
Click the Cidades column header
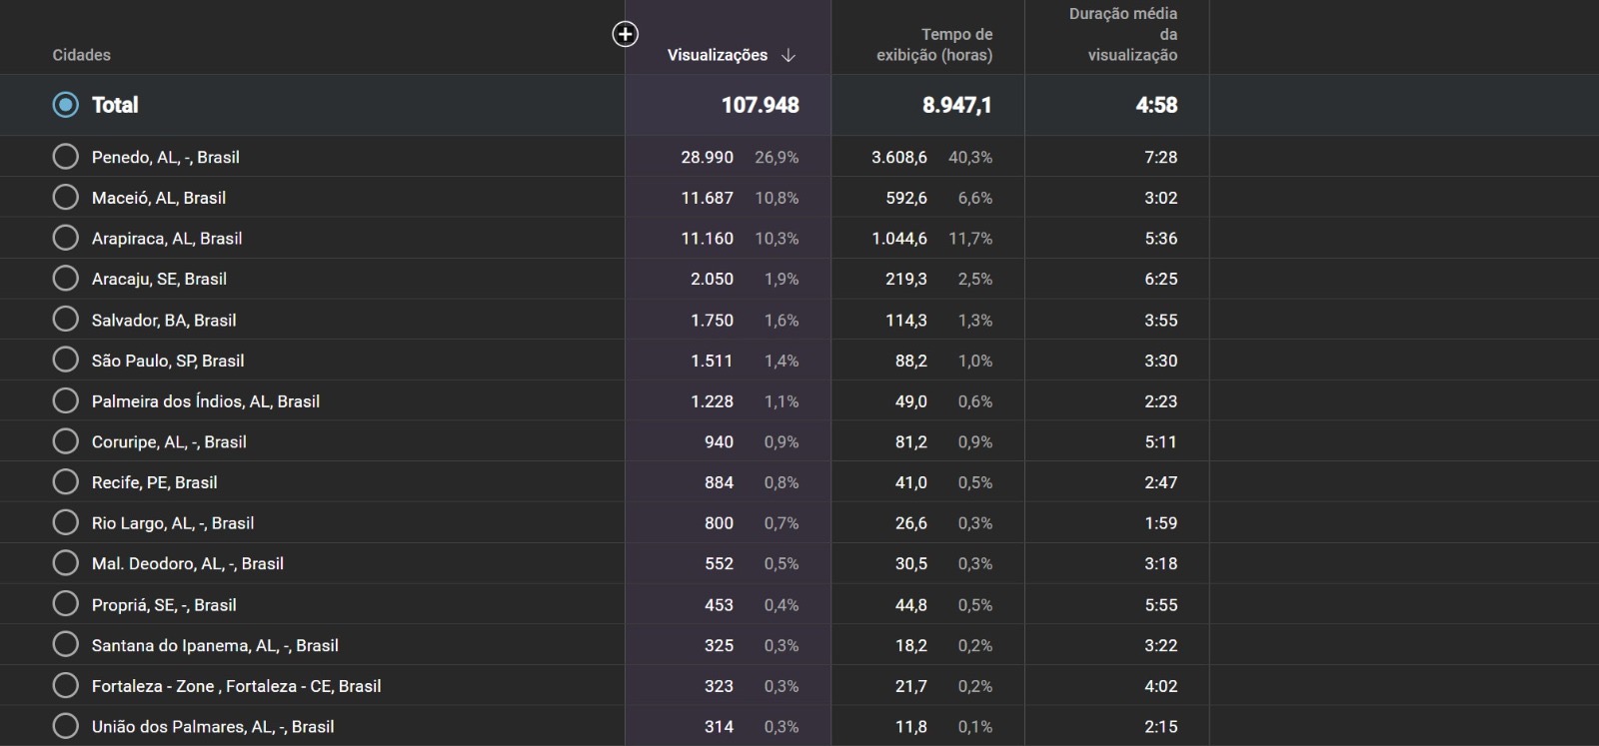point(81,56)
